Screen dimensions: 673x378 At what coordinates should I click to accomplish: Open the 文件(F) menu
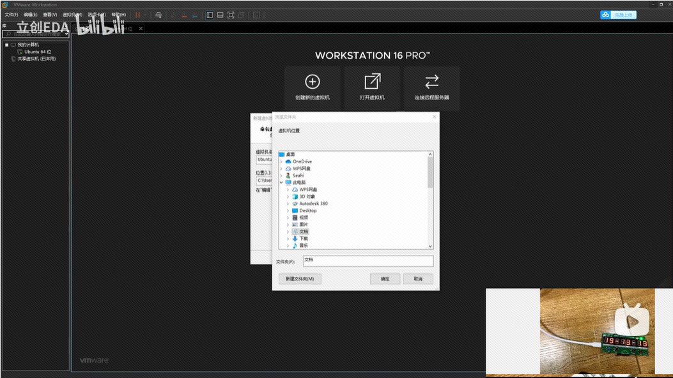click(12, 15)
